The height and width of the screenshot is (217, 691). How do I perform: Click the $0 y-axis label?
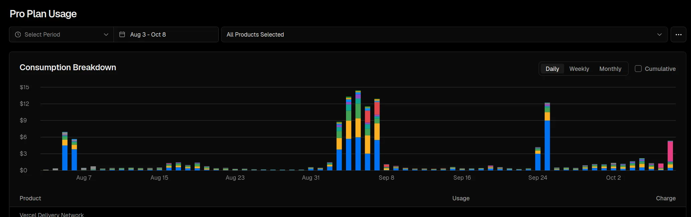(23, 170)
